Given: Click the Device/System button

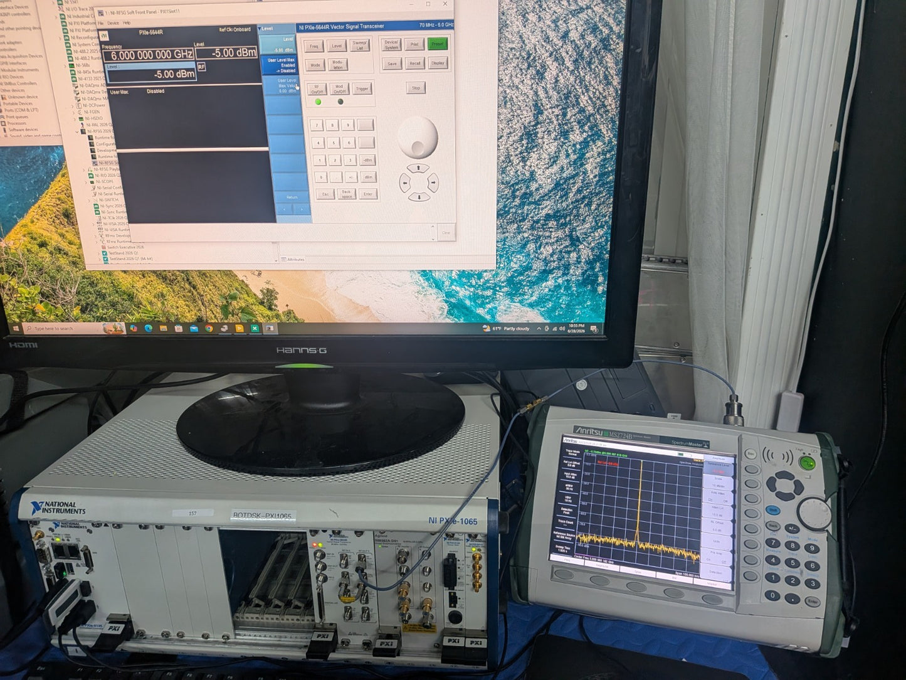Looking at the screenshot, I should pos(391,45).
